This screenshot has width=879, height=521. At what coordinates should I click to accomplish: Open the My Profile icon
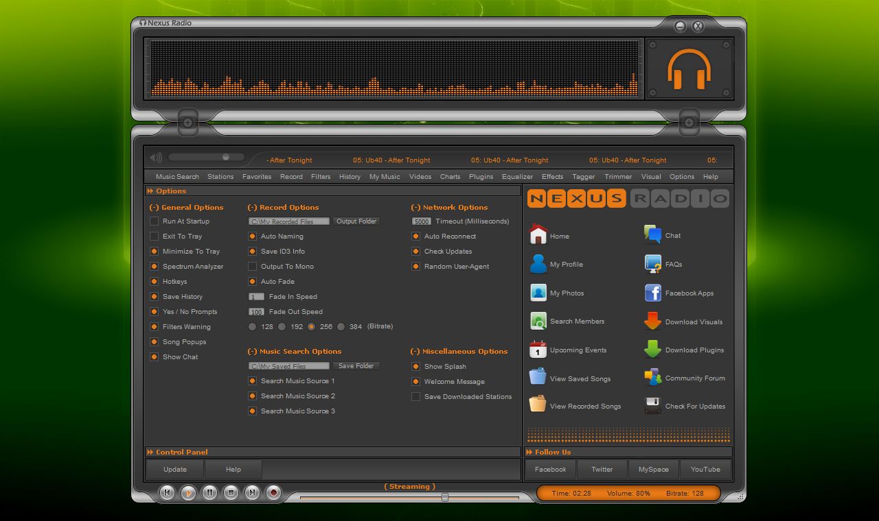click(538, 264)
